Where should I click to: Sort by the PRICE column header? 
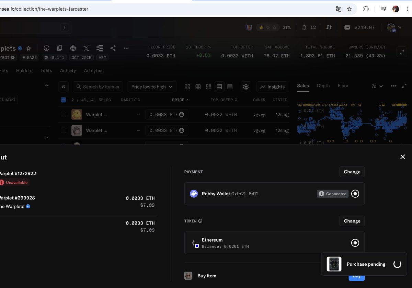[180, 100]
